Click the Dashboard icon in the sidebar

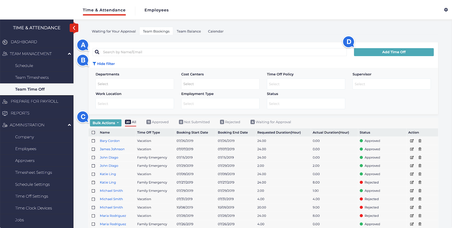(5, 42)
